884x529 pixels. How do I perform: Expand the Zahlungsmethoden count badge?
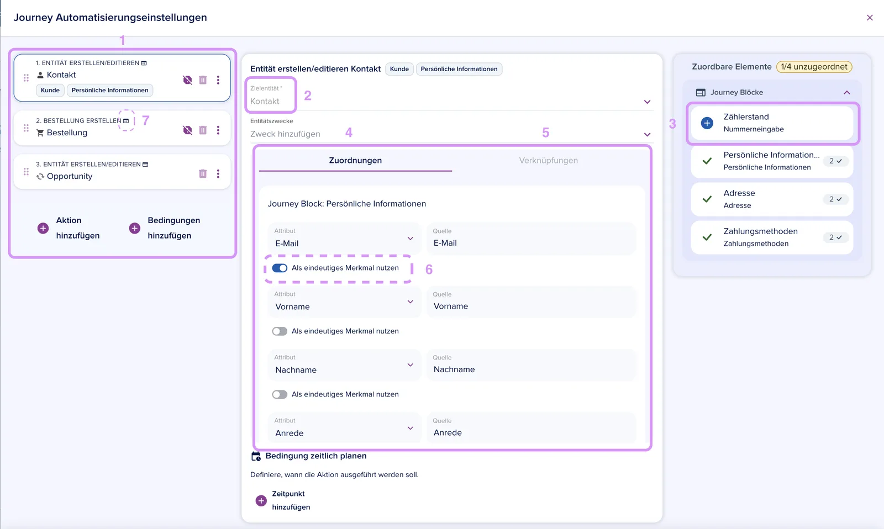click(835, 237)
